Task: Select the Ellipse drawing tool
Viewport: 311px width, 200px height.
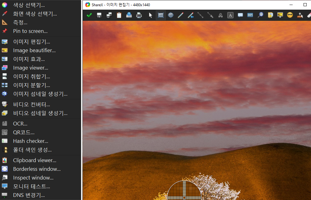Action: pos(170,15)
